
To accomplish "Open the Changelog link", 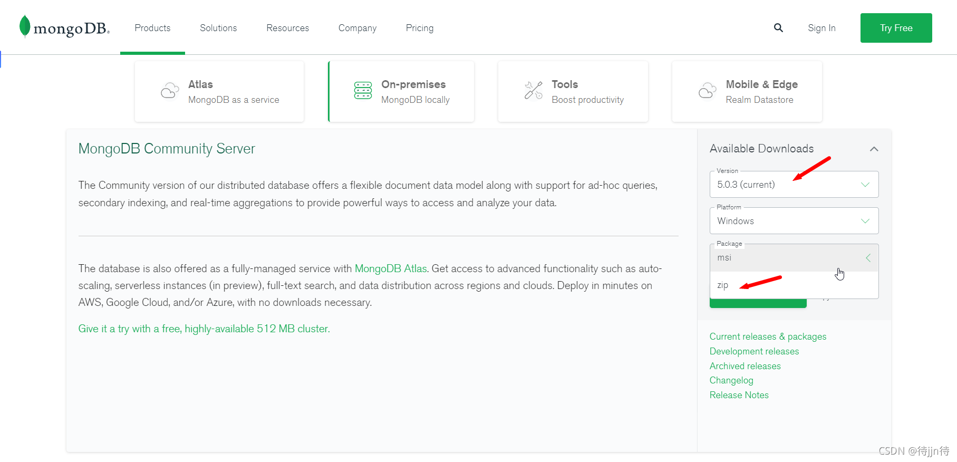I will [x=731, y=380].
